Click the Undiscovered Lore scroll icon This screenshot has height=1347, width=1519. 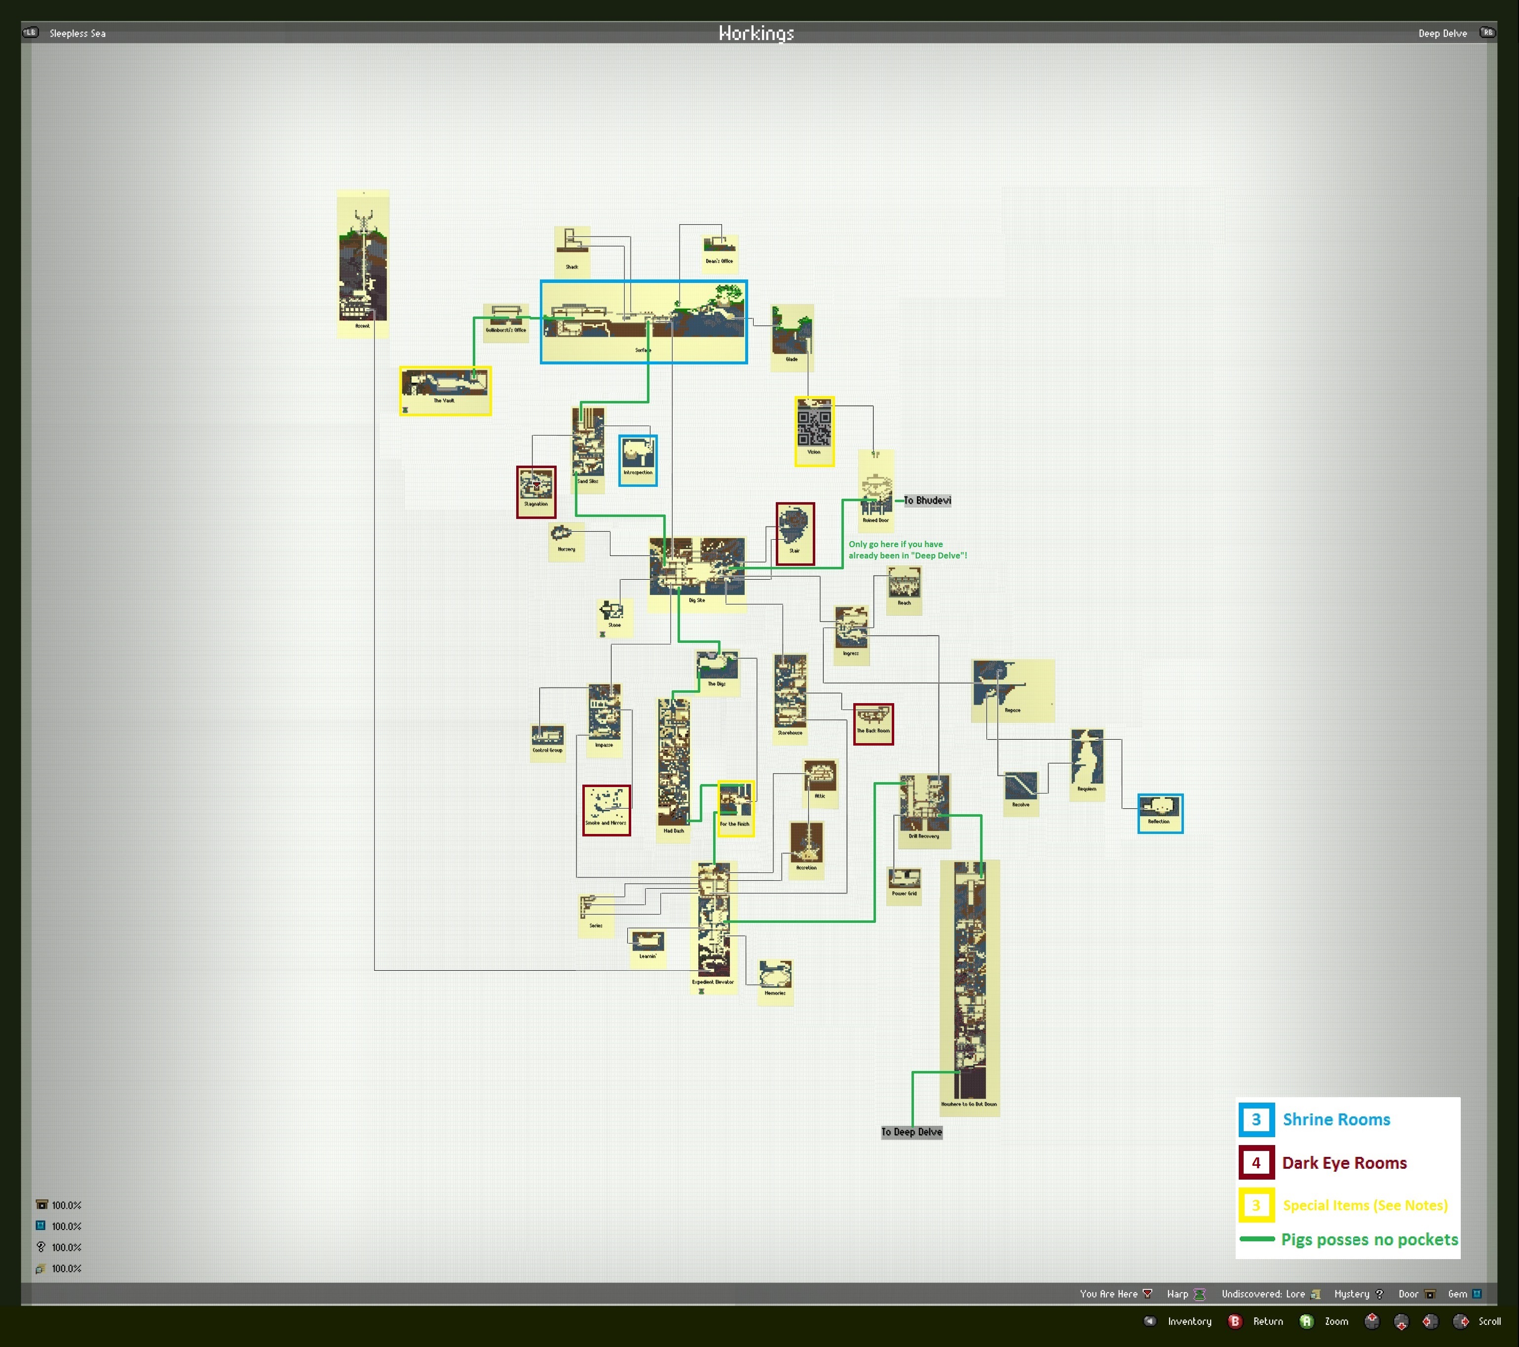click(x=1315, y=1294)
